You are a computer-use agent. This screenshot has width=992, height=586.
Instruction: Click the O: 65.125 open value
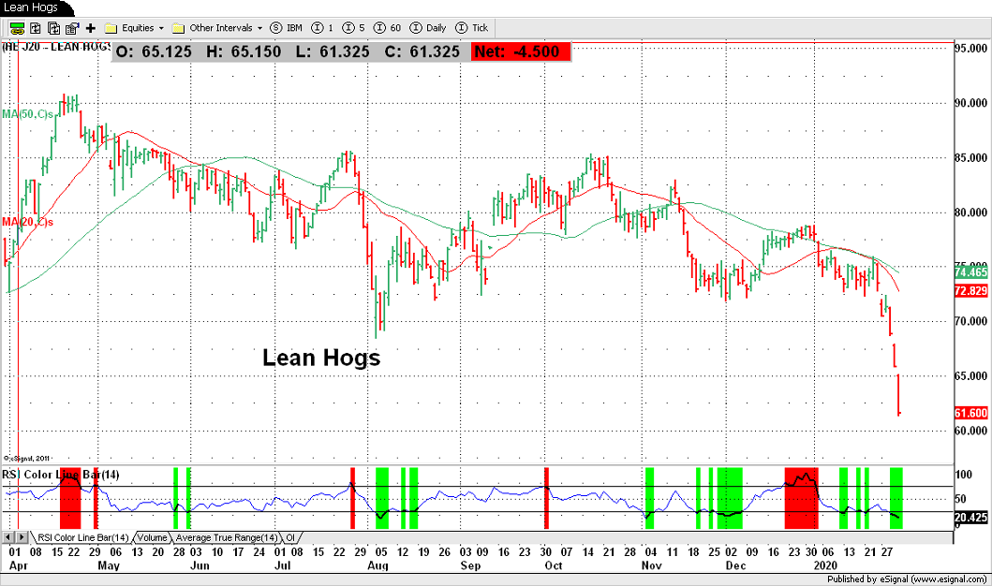coord(154,51)
